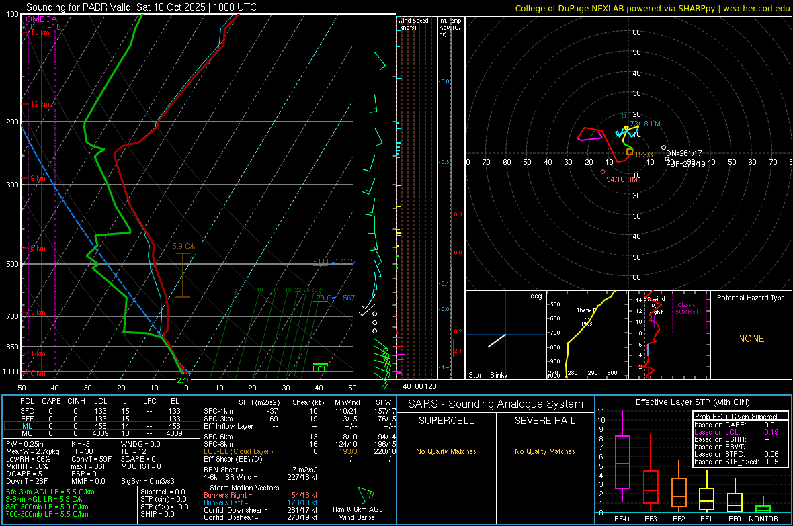Click the 'TEI = 12' value
Screen dimensions: 793x526
tap(134, 451)
